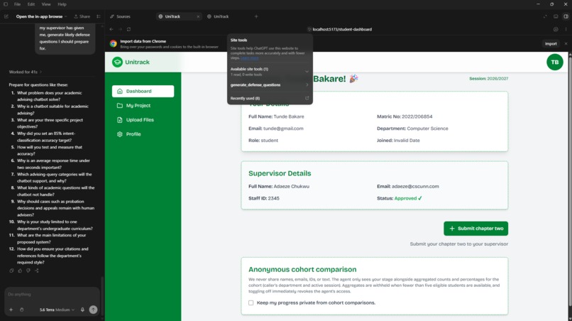Image resolution: width=572 pixels, height=321 pixels.
Task: Share the response using share icon
Action: pos(36,271)
